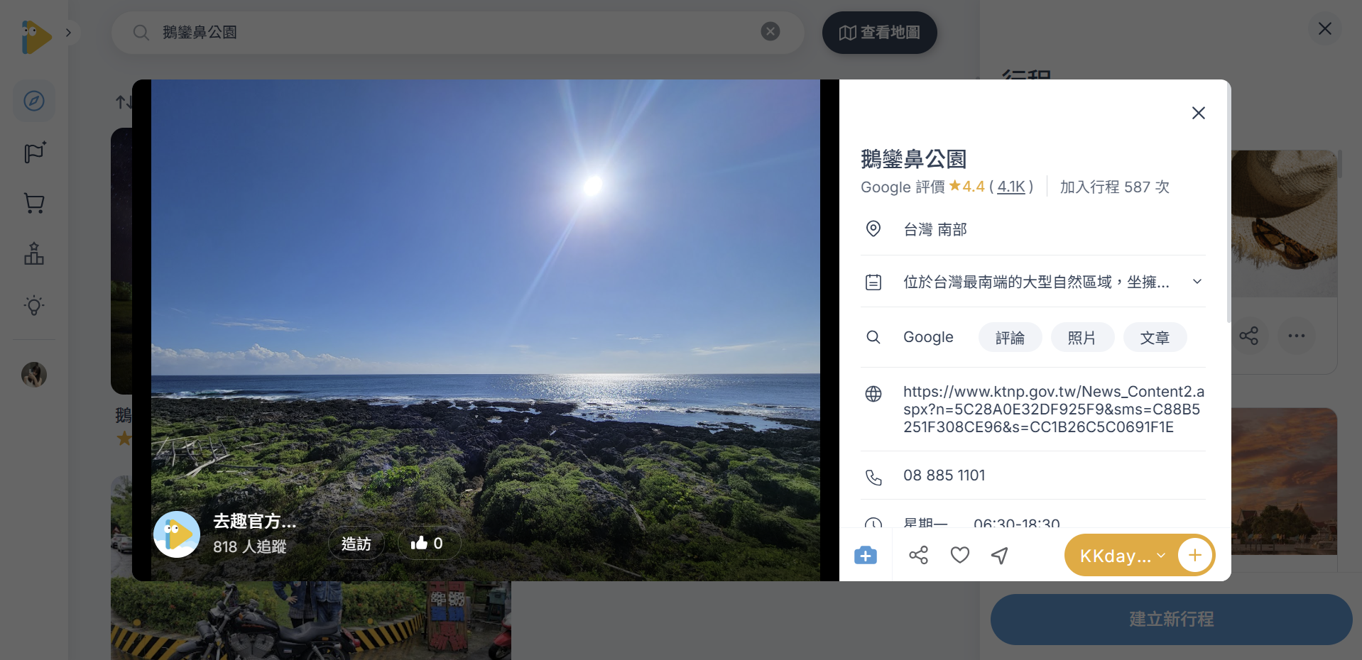The image size is (1362, 660).
Task: Click the 建立新行程 button
Action: (1170, 619)
